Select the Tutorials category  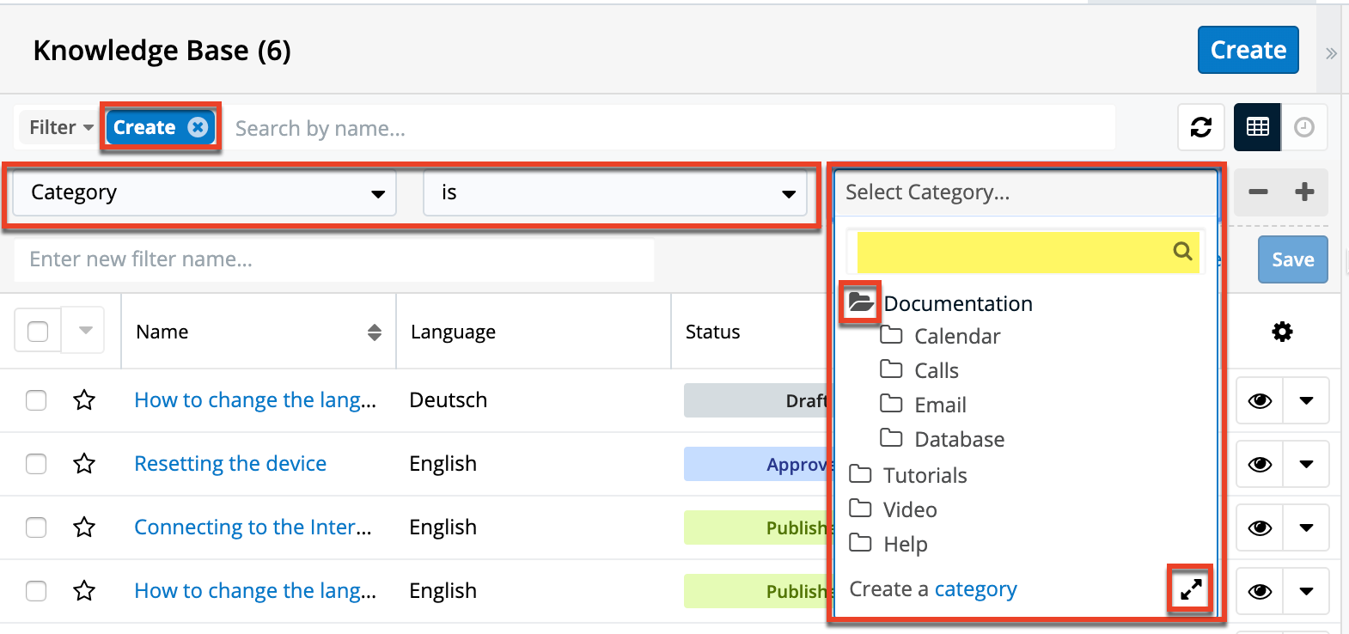coord(925,475)
